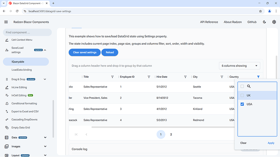
Task: Expand the Data section chevron
Action: tap(45, 137)
